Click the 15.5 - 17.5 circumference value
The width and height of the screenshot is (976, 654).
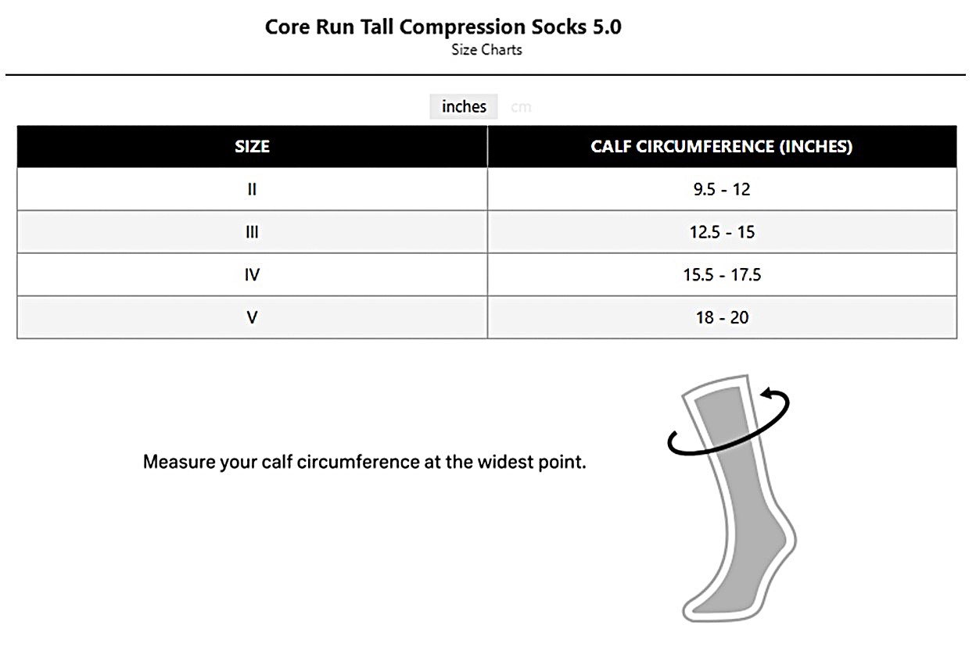click(721, 275)
